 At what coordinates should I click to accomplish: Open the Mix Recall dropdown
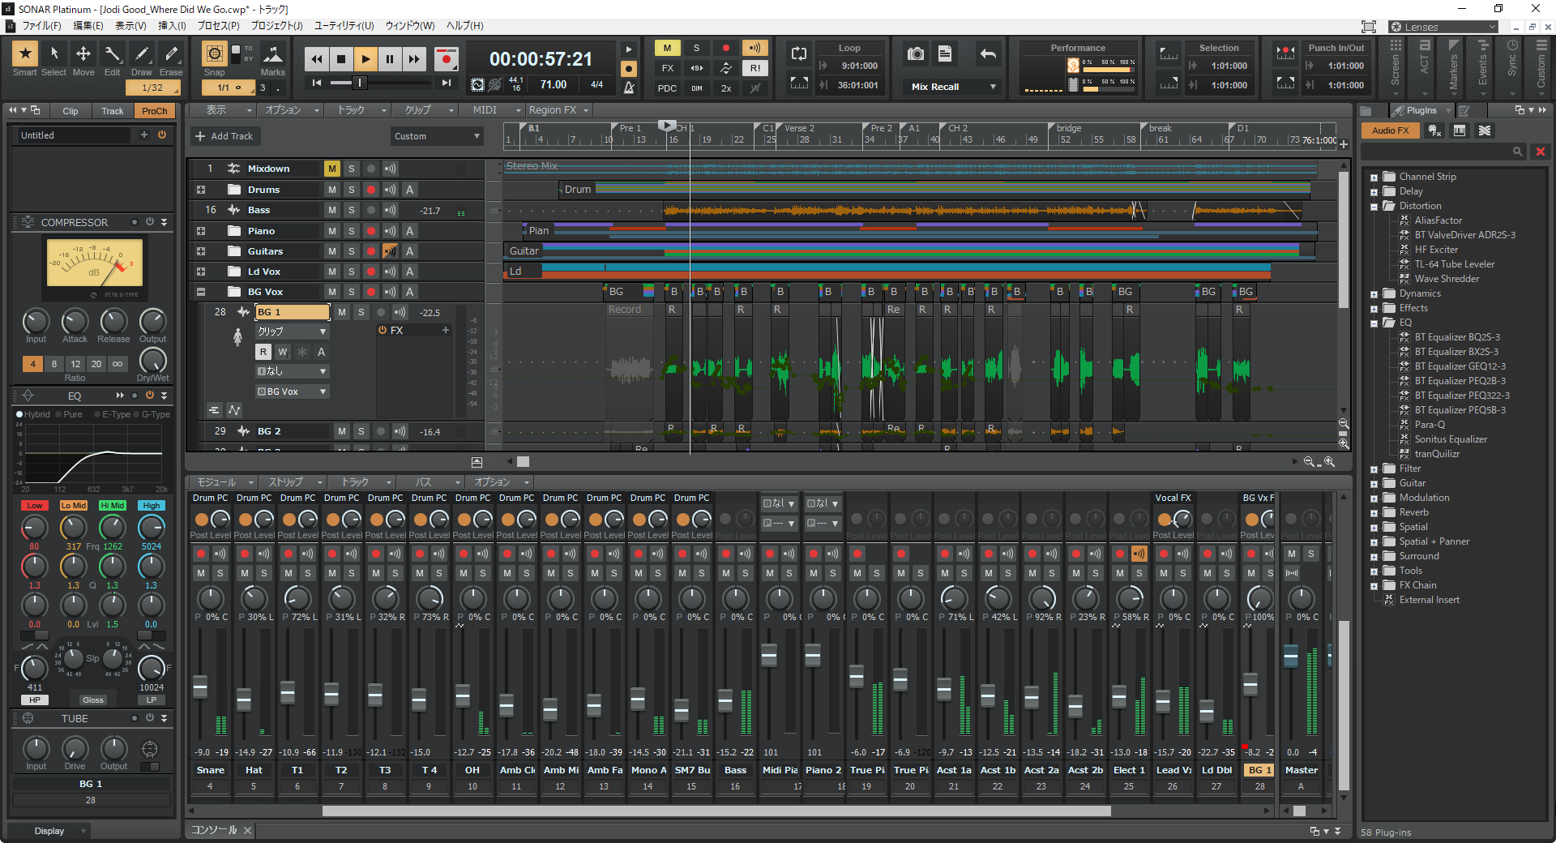954,87
